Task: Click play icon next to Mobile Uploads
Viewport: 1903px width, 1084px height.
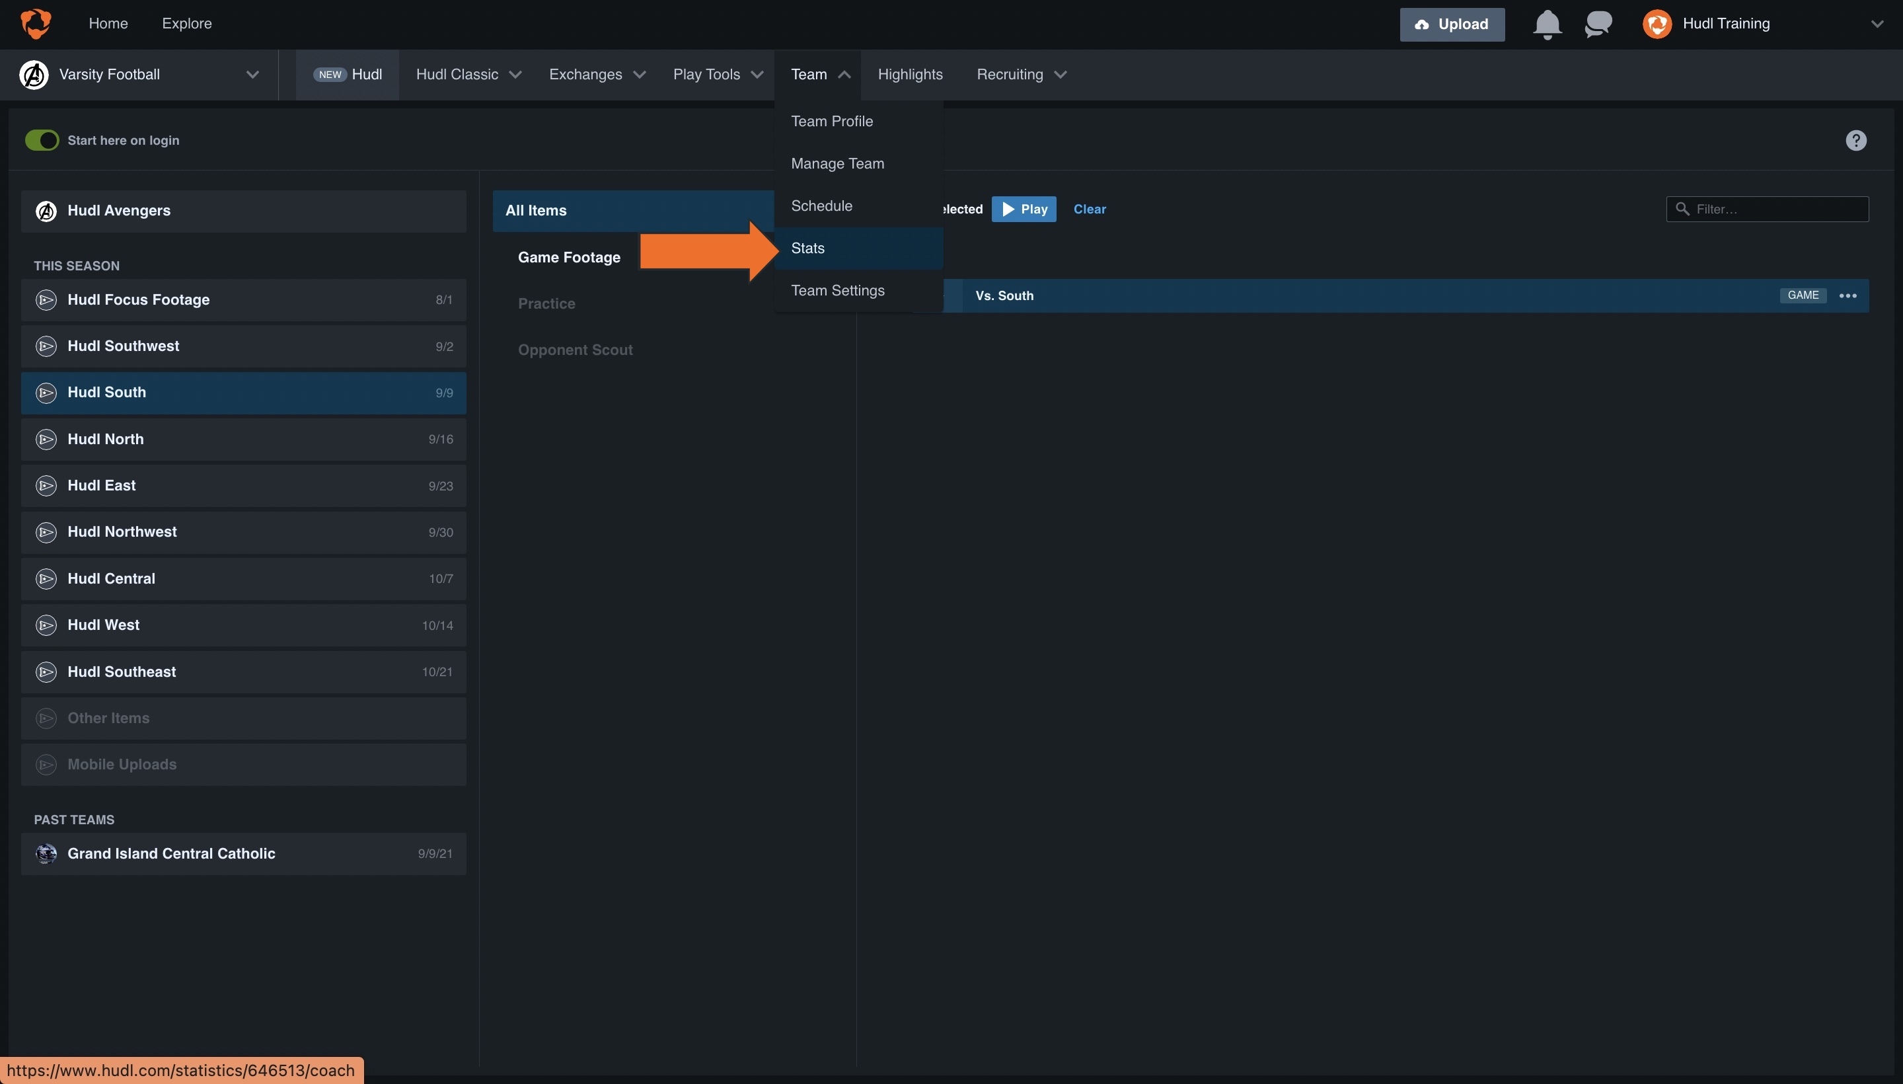Action: (46, 765)
